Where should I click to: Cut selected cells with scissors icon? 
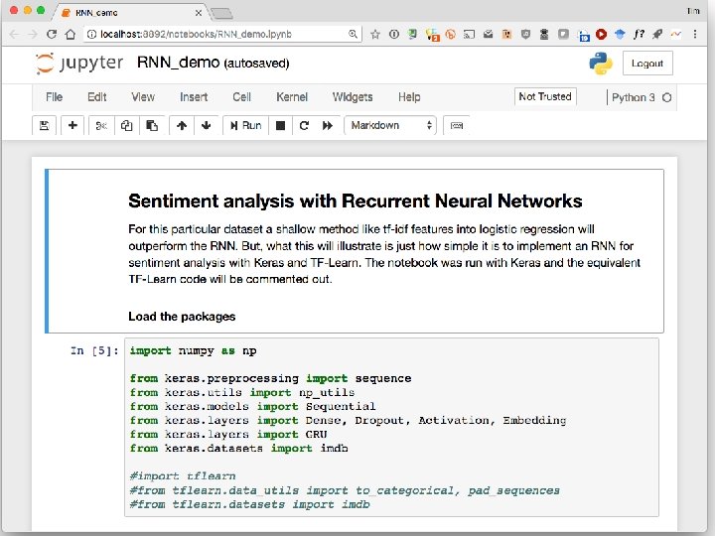[101, 125]
